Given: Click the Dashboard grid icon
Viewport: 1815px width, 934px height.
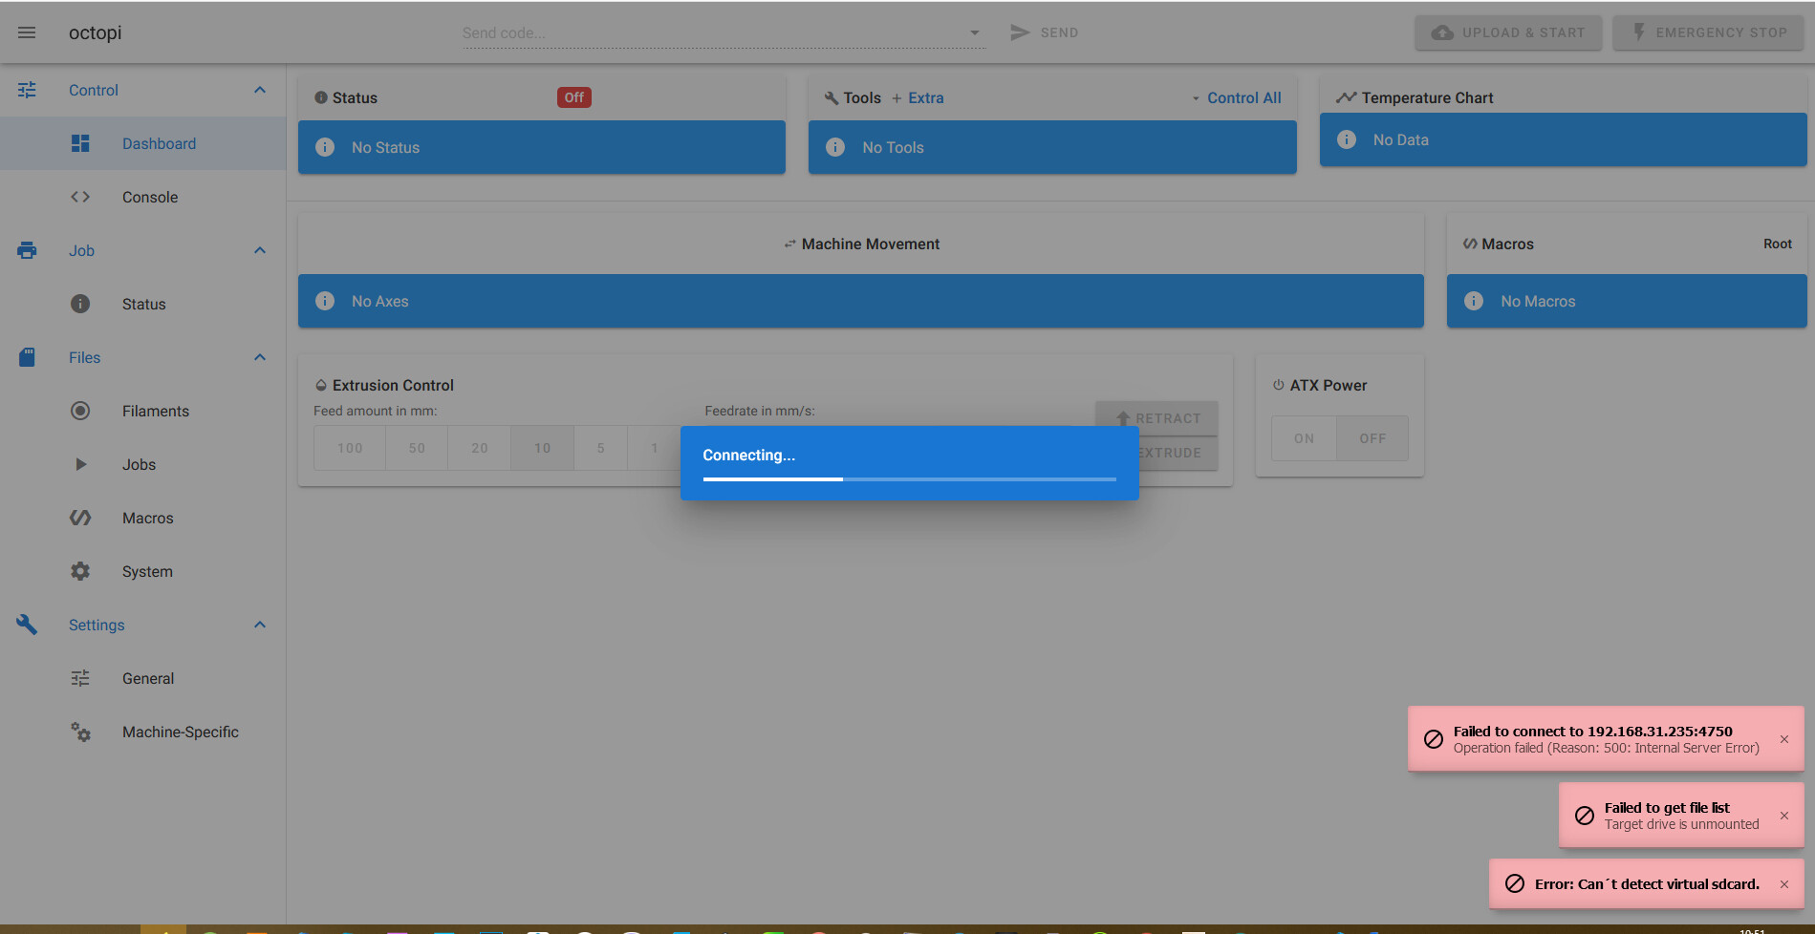Looking at the screenshot, I should tap(80, 143).
